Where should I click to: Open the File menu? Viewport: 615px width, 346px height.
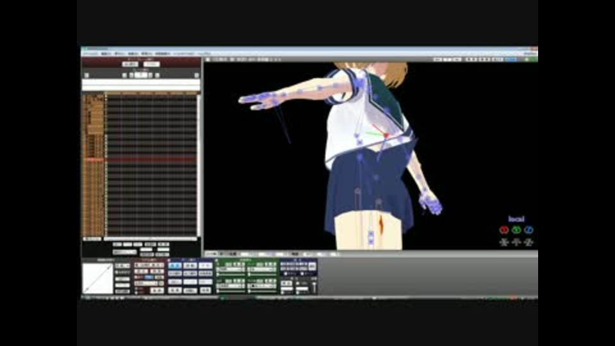[x=90, y=54]
